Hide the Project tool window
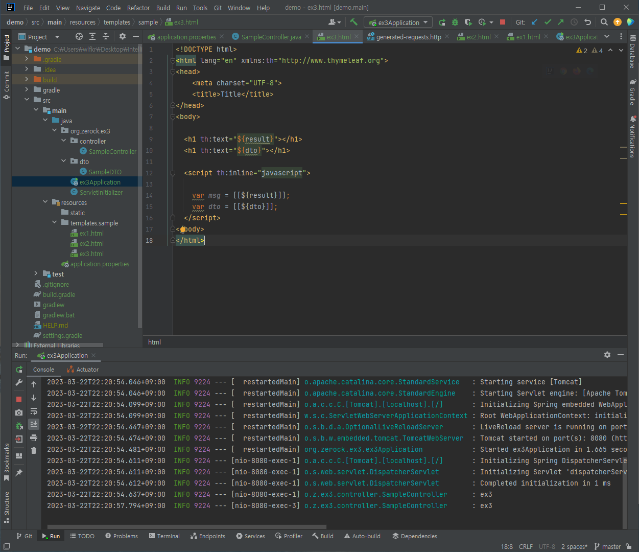 (x=136, y=36)
